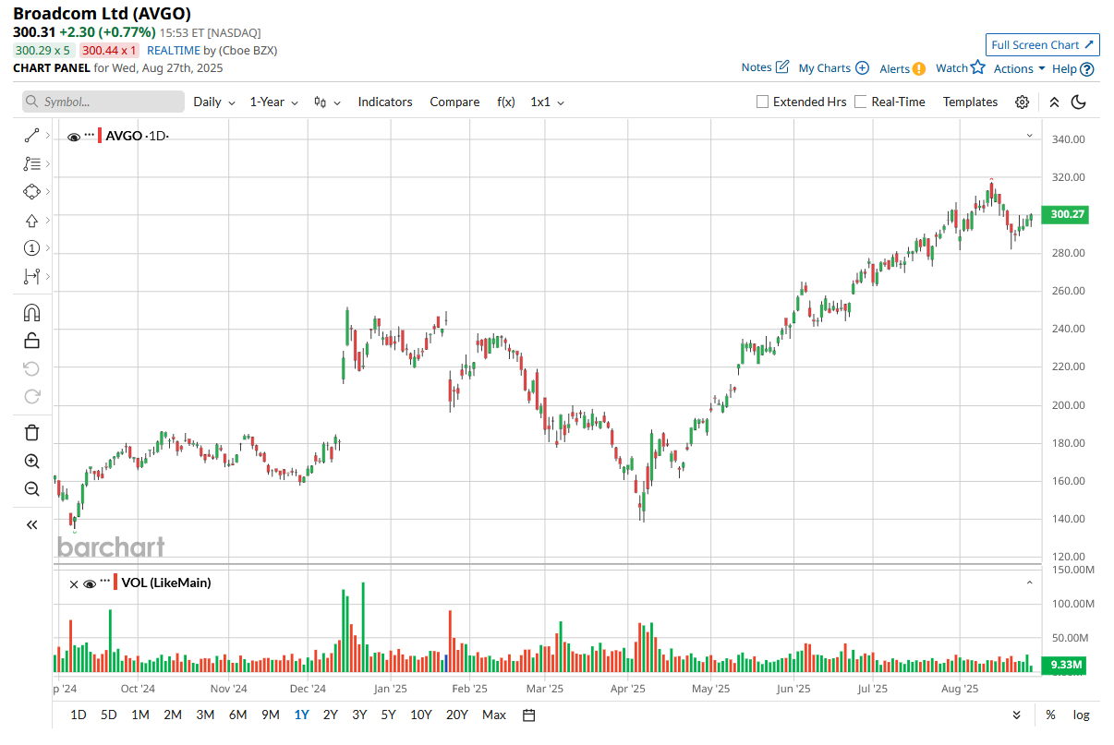Viewport: 1114px width, 745px height.
Task: Select the 1D range tab
Action: point(79,715)
